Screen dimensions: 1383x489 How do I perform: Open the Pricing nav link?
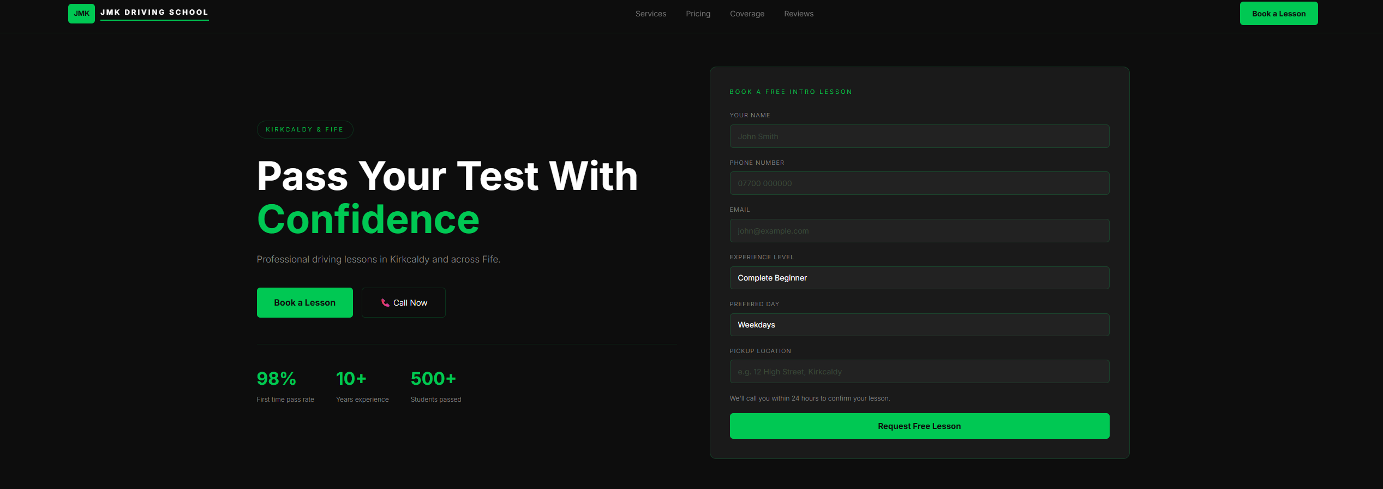coord(698,14)
